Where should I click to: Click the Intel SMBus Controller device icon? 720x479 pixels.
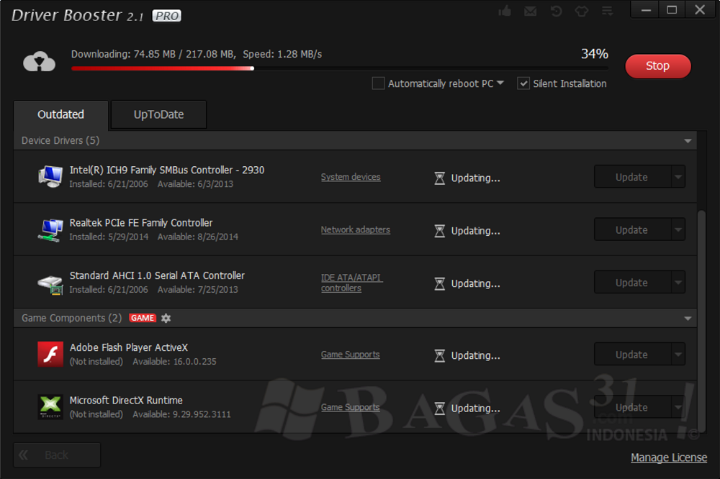50,176
